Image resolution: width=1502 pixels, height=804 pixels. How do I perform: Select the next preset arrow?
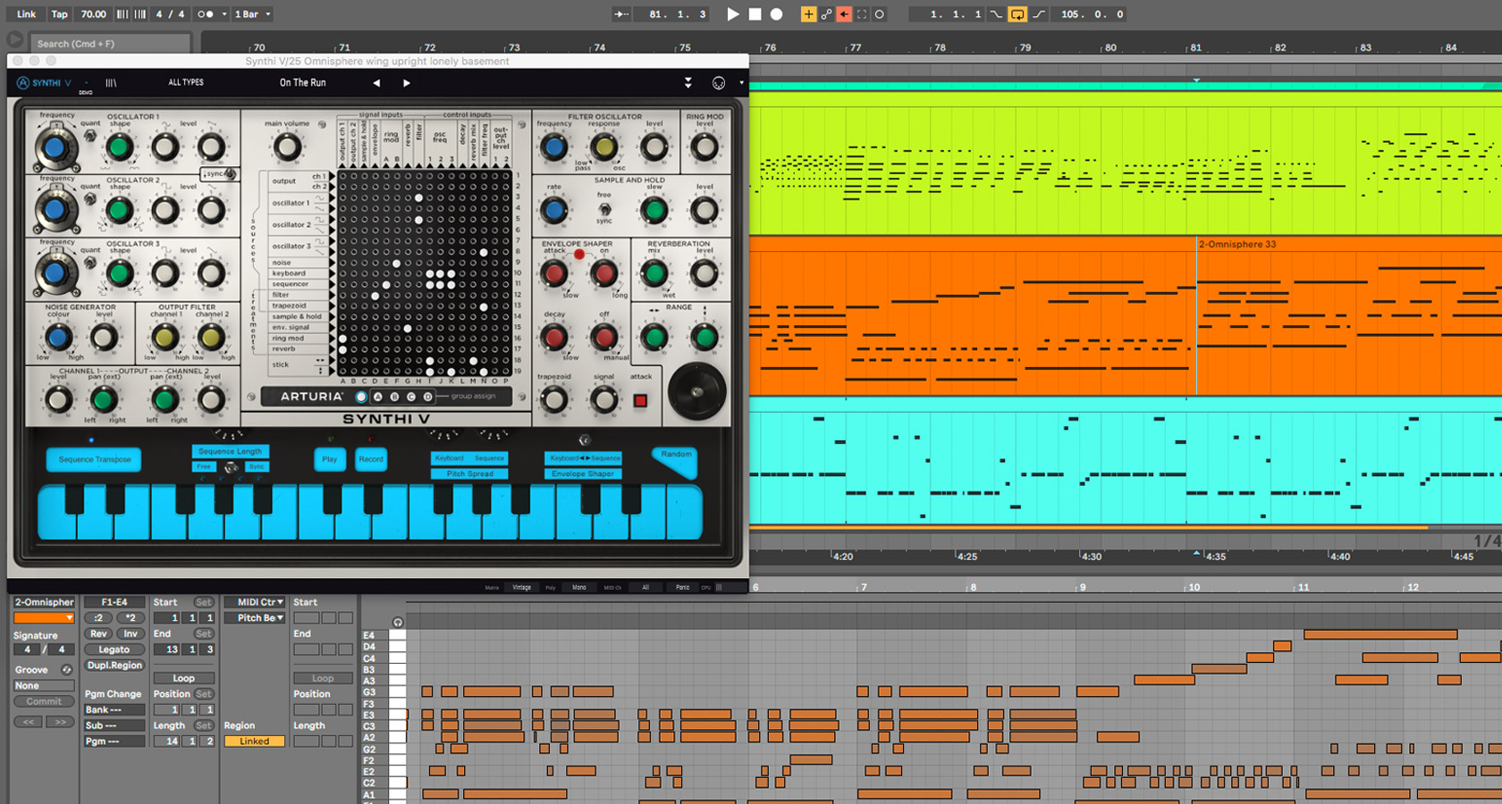pos(407,83)
